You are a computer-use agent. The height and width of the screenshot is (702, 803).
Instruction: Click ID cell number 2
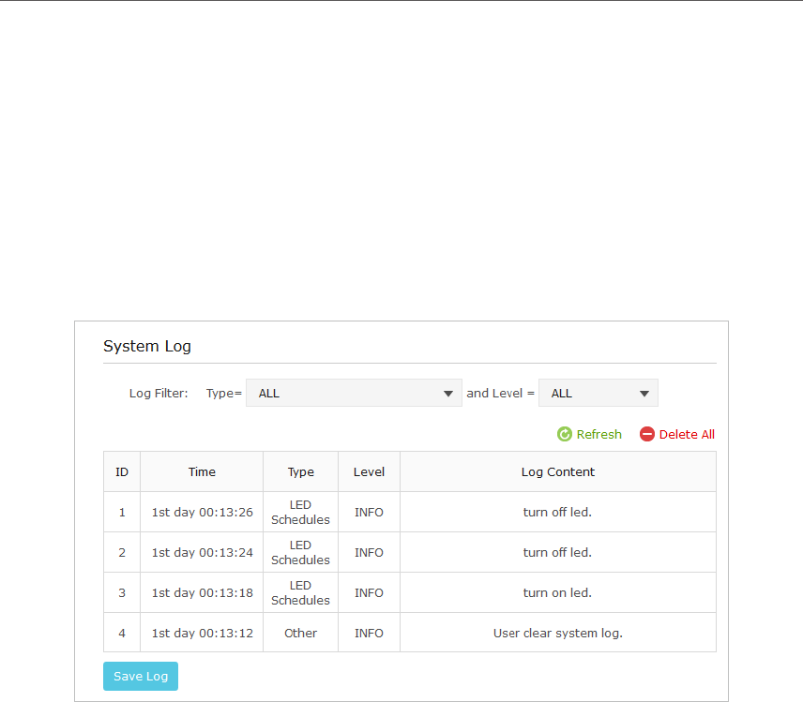pos(122,553)
